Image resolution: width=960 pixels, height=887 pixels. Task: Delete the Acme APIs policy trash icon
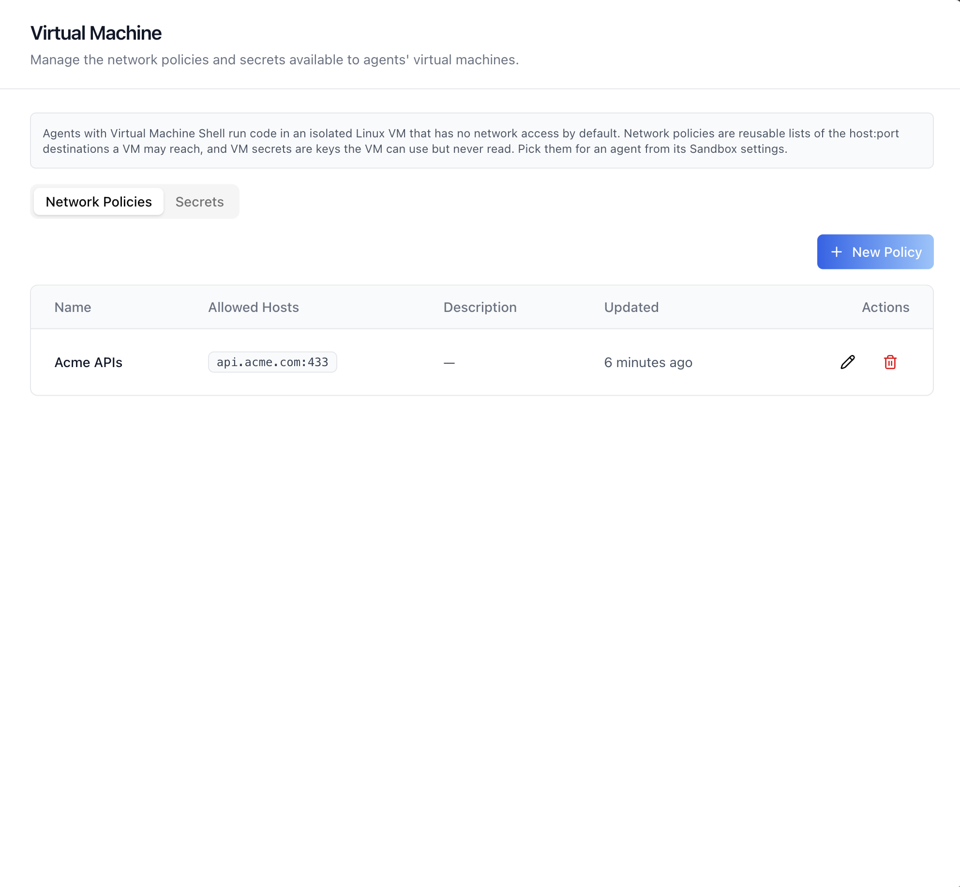pos(890,362)
